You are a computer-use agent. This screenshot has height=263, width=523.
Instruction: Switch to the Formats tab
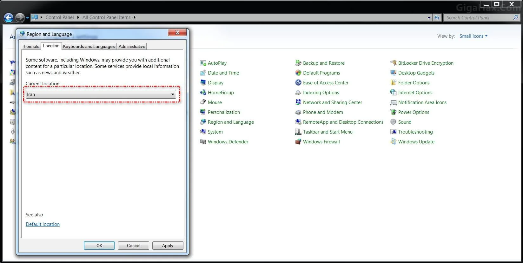coord(31,46)
